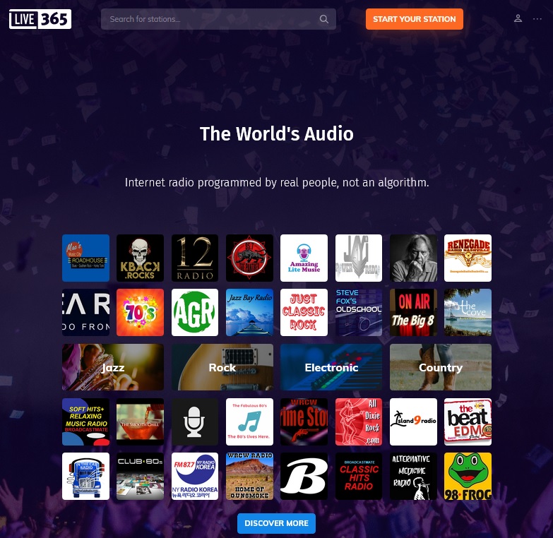
Task: Open the NY Radio Korea FM 87.7 station
Action: [195, 477]
